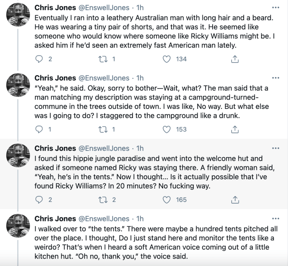Image resolution: width=288 pixels, height=266 pixels.
Task: Click @EnswellJones handle on the last tweet
Action: coord(104,219)
